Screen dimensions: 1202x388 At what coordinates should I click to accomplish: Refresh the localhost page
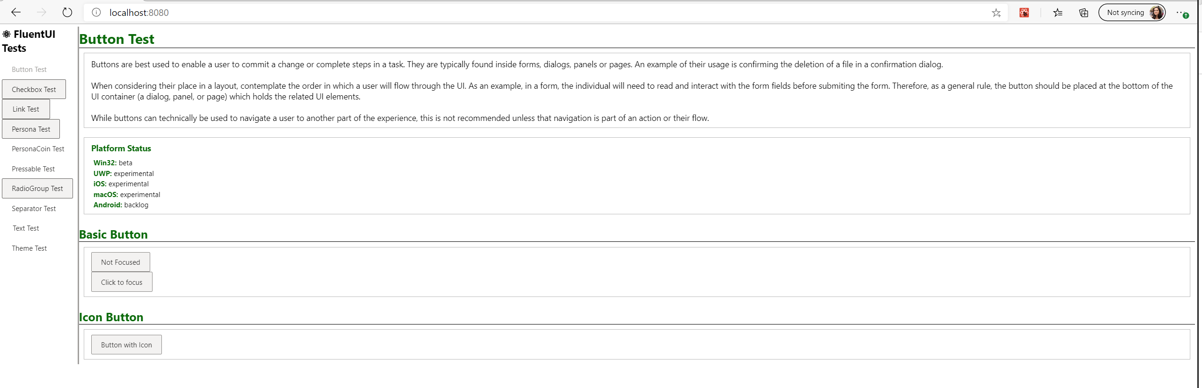(67, 13)
